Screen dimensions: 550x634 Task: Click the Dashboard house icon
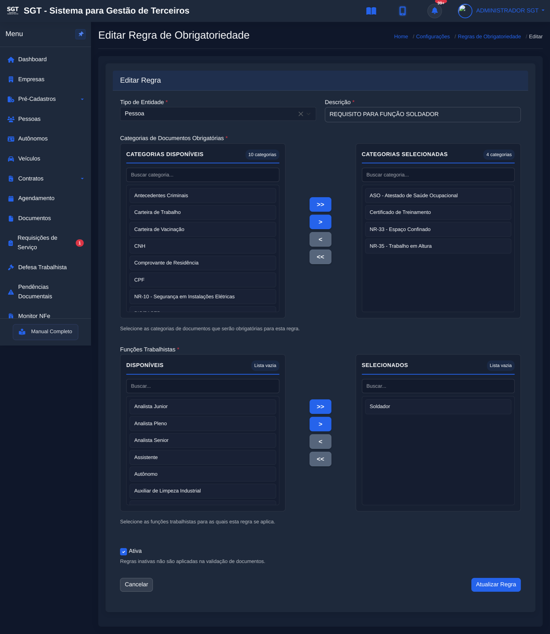point(11,60)
